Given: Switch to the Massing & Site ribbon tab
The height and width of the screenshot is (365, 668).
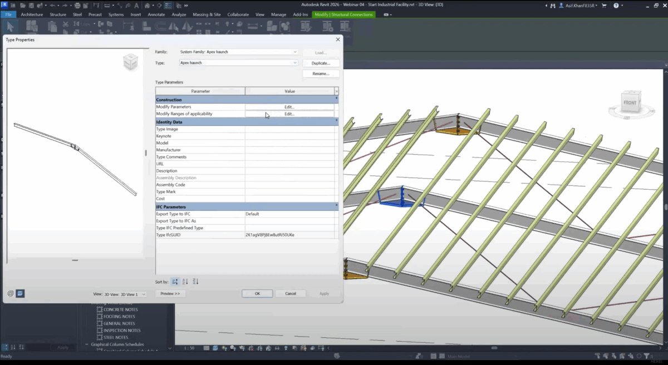Looking at the screenshot, I should tap(207, 14).
